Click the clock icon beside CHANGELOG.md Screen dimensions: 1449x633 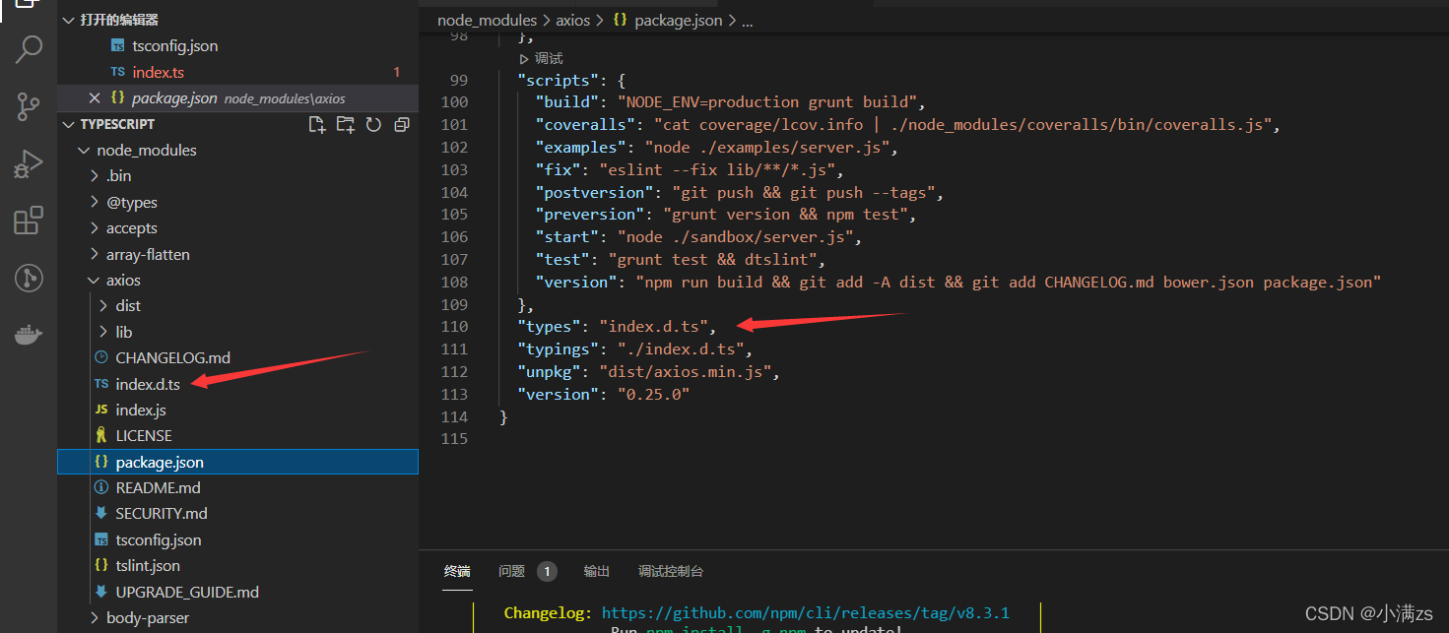[x=100, y=357]
